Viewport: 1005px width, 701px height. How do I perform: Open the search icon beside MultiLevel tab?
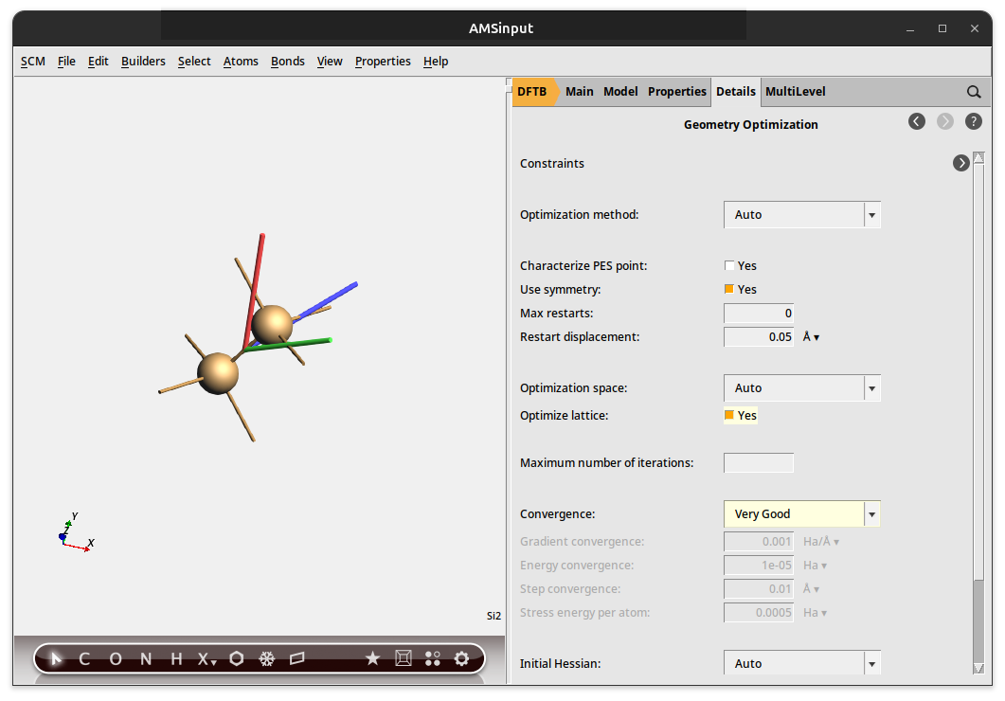(x=974, y=91)
